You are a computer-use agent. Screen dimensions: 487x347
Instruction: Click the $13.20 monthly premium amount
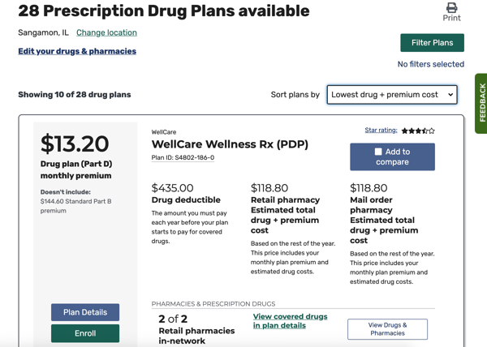click(x=75, y=144)
